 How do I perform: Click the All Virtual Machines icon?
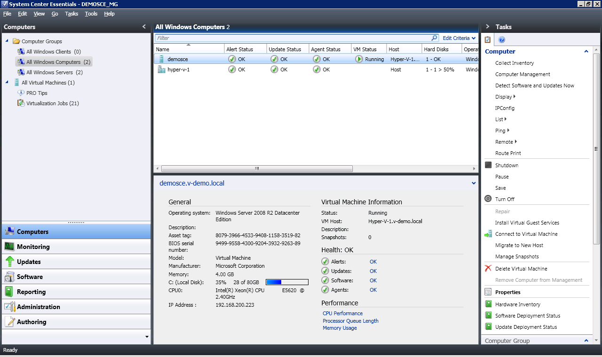[x=17, y=83]
